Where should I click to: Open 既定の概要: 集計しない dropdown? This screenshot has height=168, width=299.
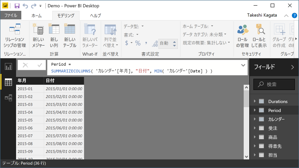coord(206,43)
